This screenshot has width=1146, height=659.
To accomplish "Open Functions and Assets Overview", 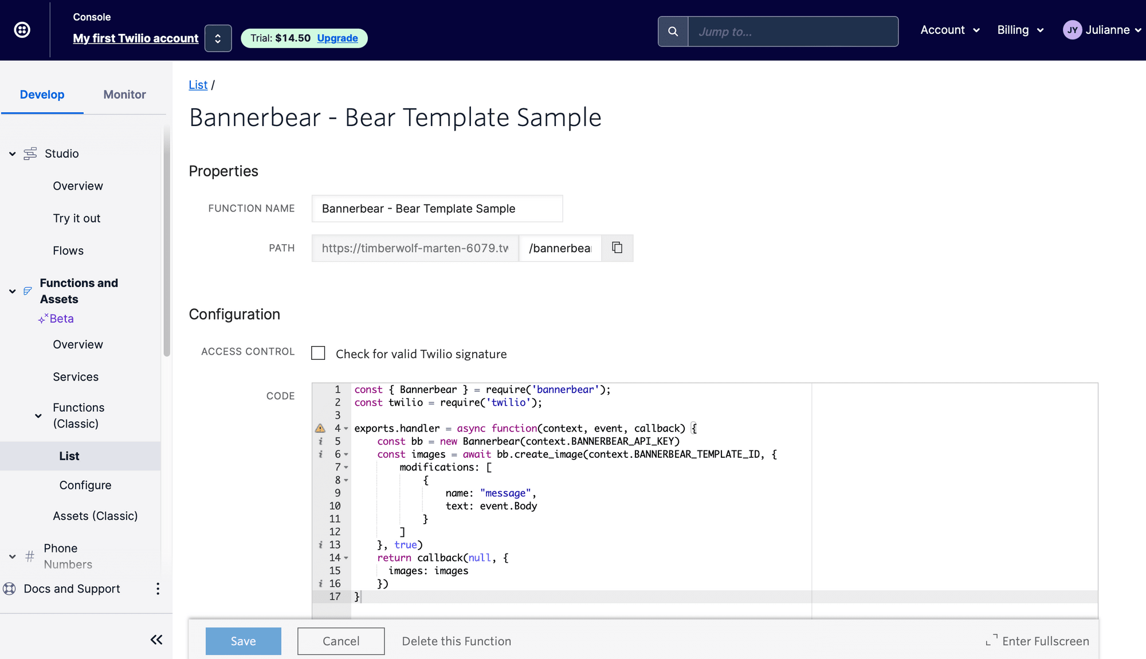I will tap(78, 344).
